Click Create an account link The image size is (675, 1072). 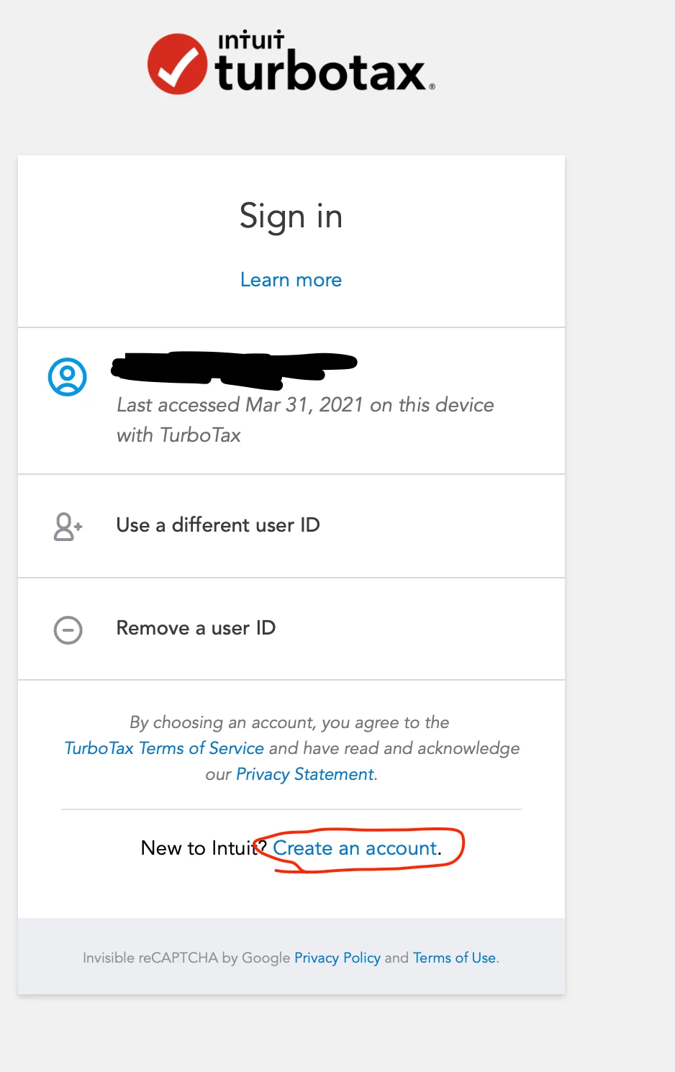click(x=355, y=848)
